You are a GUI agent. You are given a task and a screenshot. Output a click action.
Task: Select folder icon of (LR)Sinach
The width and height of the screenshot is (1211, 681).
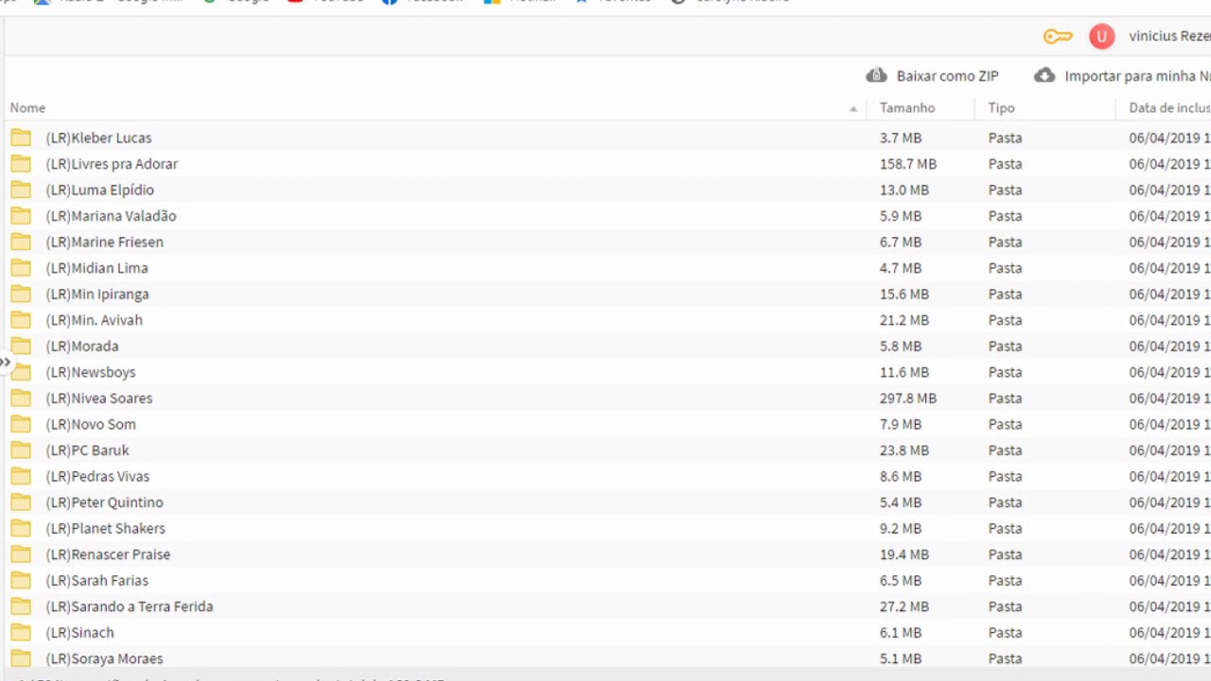21,632
